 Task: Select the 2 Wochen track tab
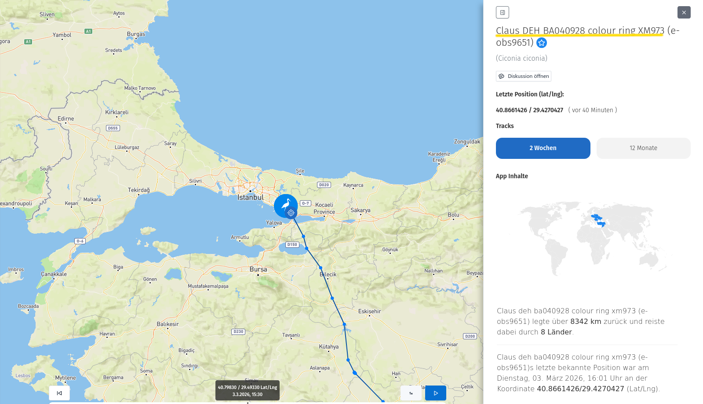pyautogui.click(x=543, y=148)
